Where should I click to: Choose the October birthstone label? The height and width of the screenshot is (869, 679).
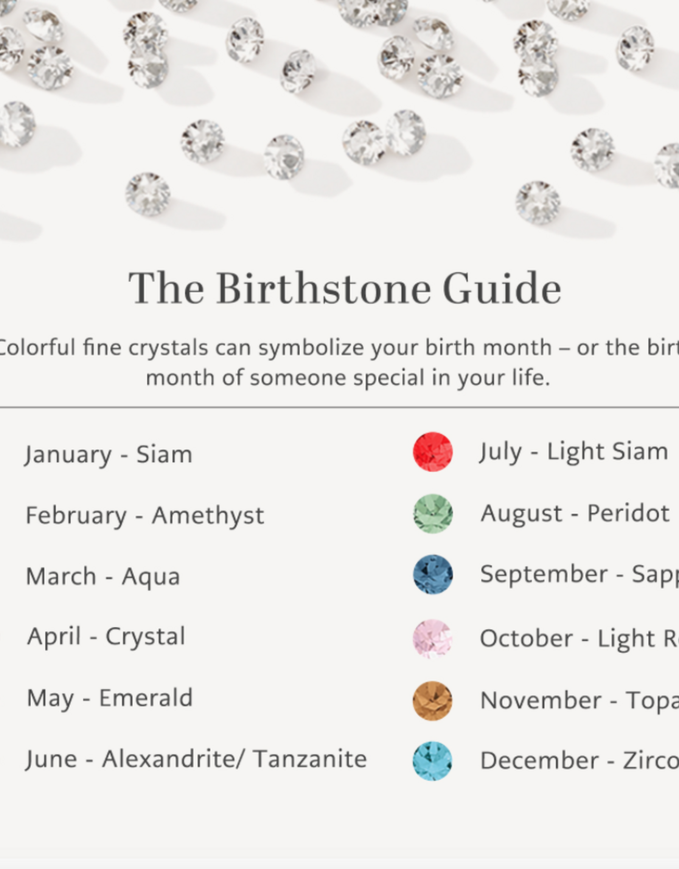tap(579, 639)
